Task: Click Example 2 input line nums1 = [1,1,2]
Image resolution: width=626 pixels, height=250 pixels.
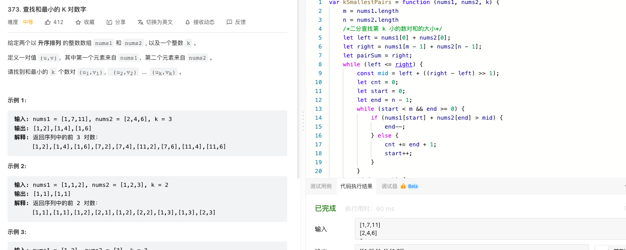Action: coord(91,185)
